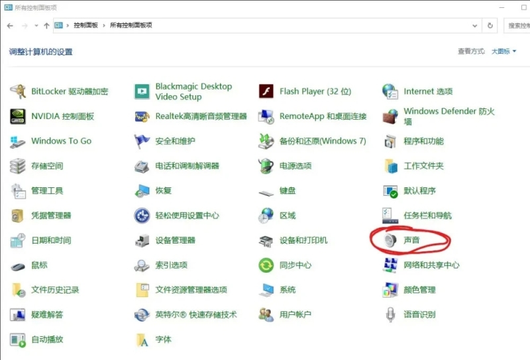
Task: Click the 同步中心 green icon
Action: click(x=266, y=265)
